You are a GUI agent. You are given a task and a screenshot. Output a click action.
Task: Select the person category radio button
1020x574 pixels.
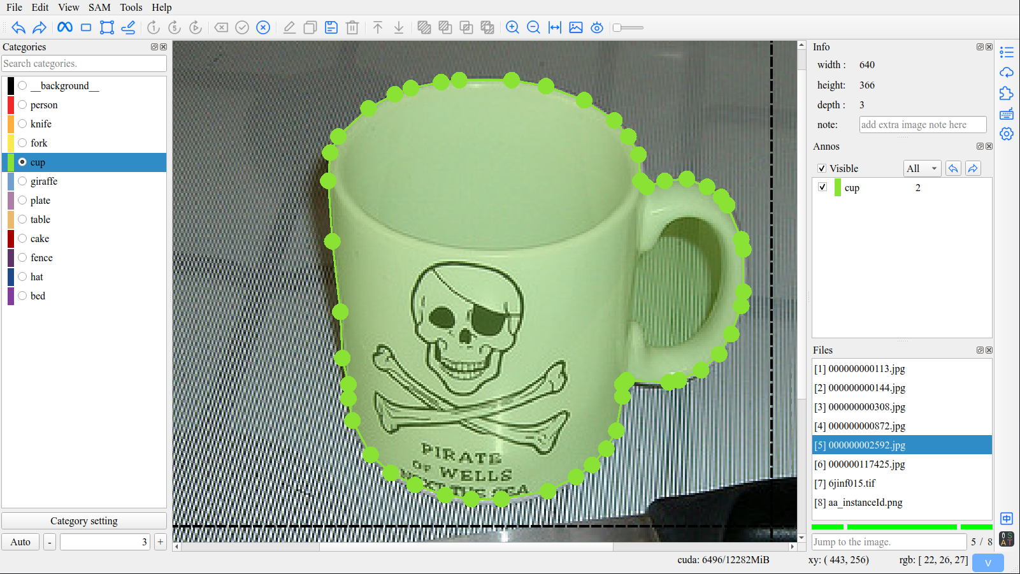pos(22,104)
